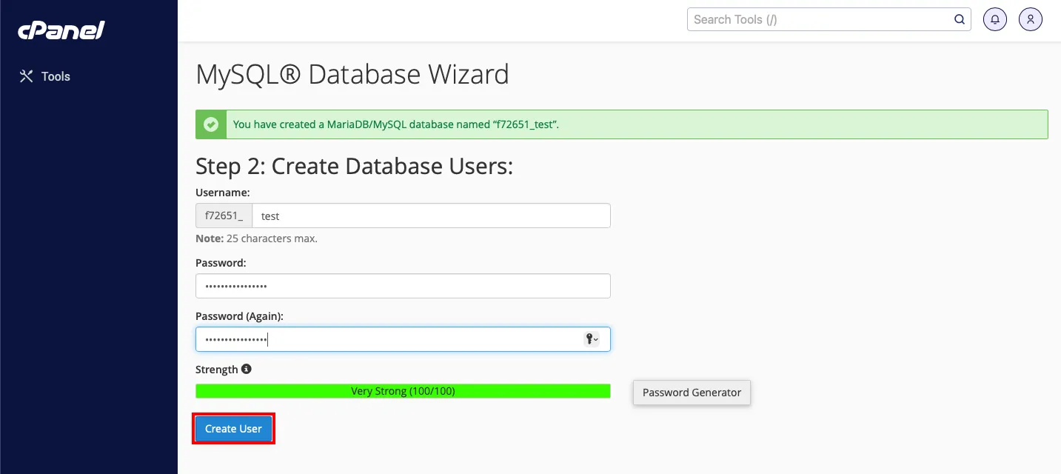Click the green success checkmark icon
The height and width of the screenshot is (474, 1061).
211,124
